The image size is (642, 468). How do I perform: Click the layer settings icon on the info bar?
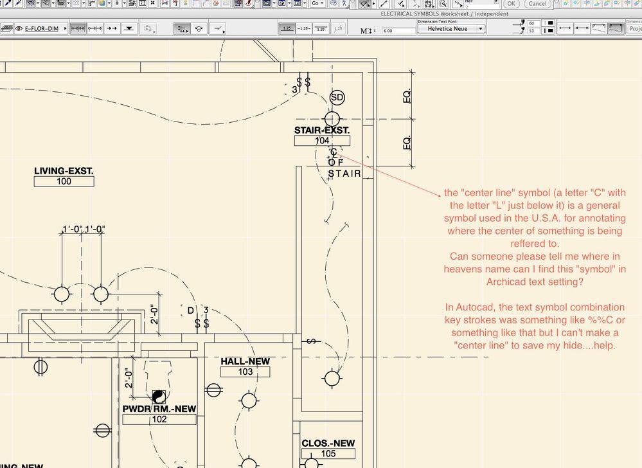pyautogui.click(x=8, y=28)
